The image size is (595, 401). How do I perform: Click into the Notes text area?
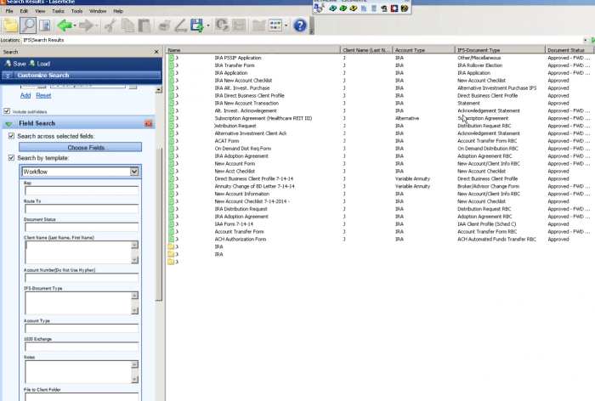tap(78, 372)
